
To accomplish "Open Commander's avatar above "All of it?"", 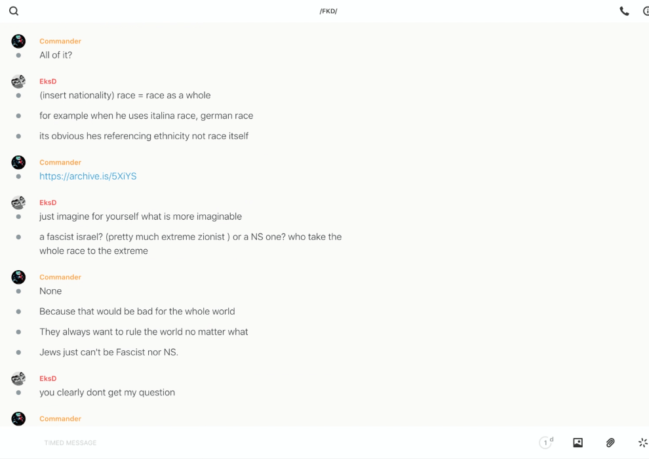I will (18, 41).
